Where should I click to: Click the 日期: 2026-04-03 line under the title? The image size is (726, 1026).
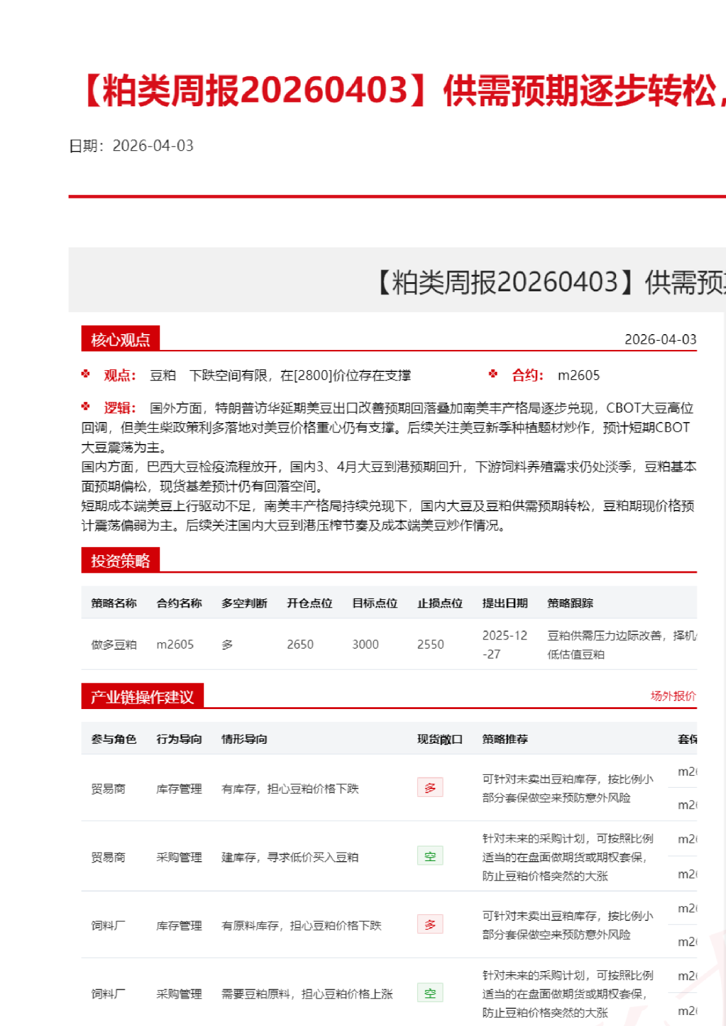pos(131,146)
